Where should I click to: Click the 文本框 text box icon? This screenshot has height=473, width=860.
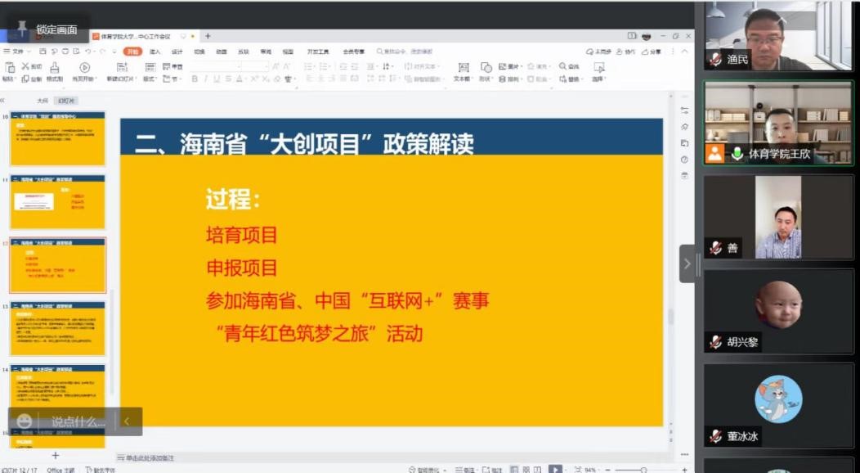coord(463,67)
